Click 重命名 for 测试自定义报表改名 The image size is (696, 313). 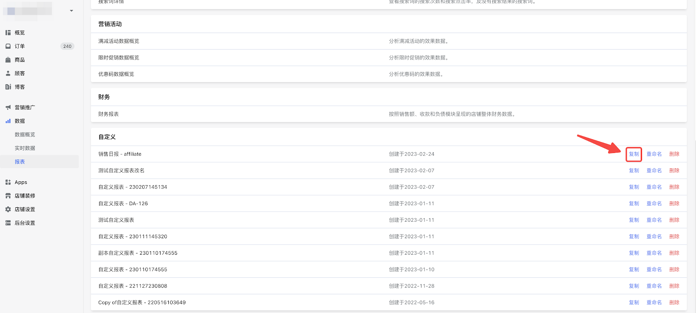pyautogui.click(x=654, y=170)
